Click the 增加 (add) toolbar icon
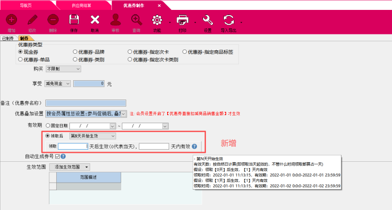392x210 pixels. [11, 20]
